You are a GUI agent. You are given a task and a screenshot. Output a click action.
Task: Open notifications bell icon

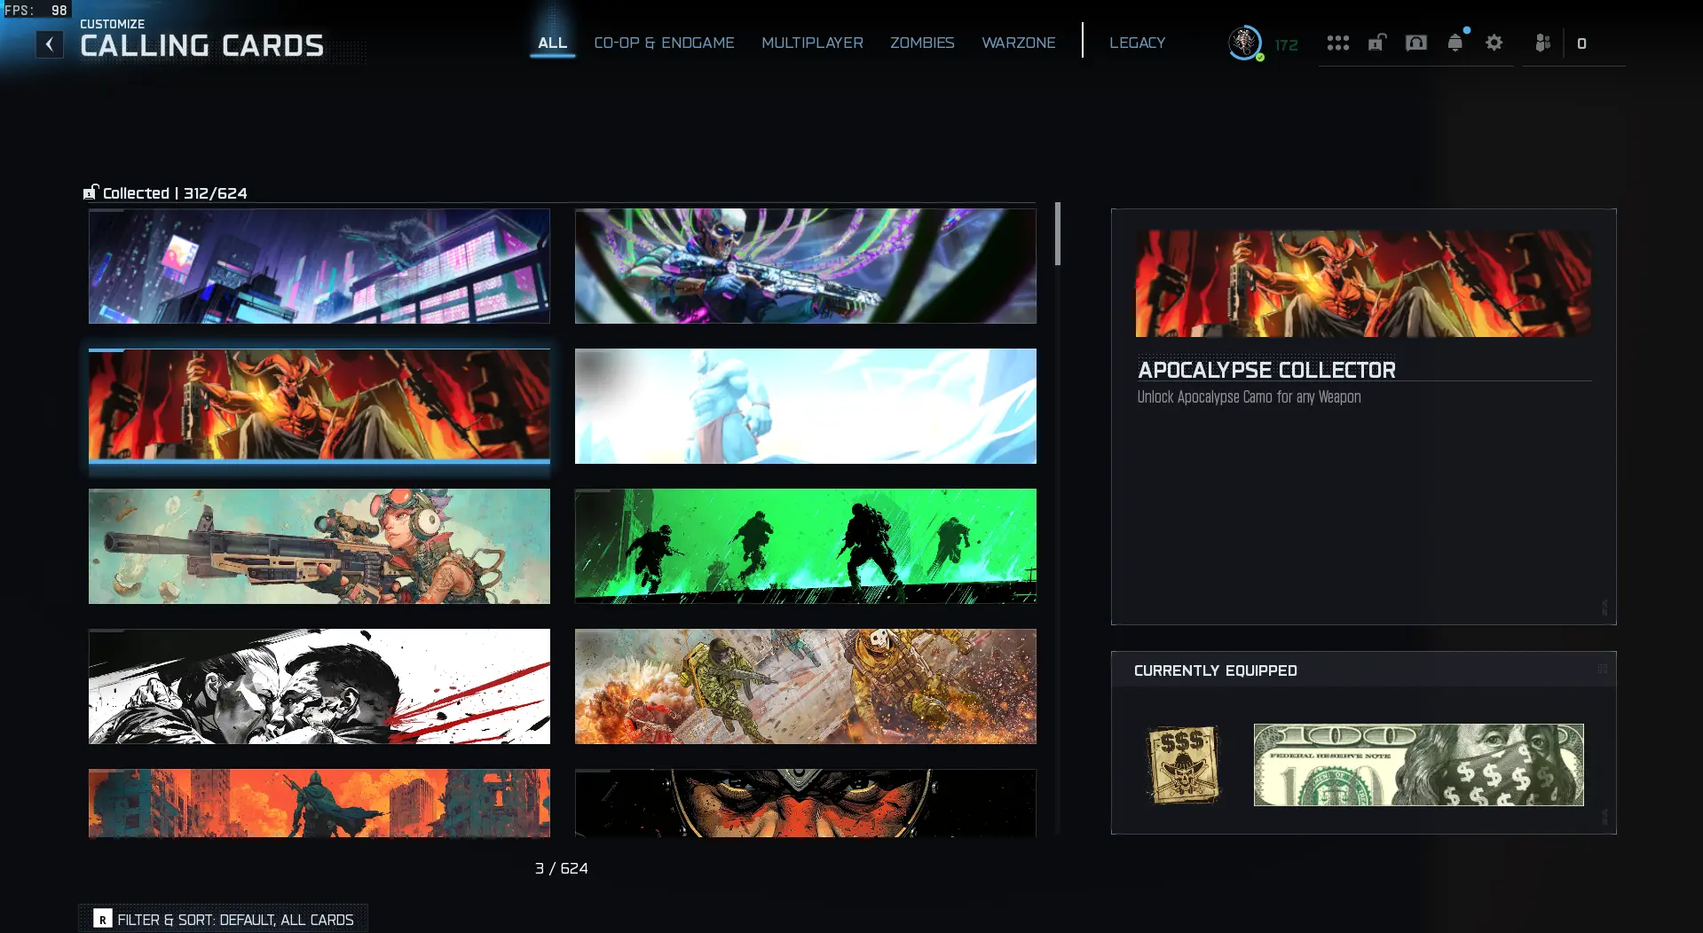point(1455,43)
